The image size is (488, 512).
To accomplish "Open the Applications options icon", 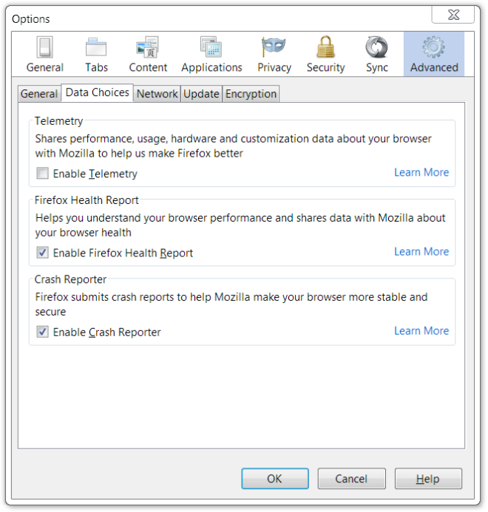I will [211, 47].
